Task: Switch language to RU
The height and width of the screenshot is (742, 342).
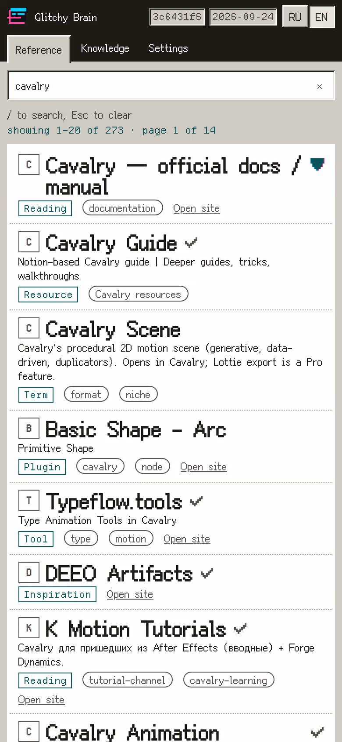Action: coord(295,17)
